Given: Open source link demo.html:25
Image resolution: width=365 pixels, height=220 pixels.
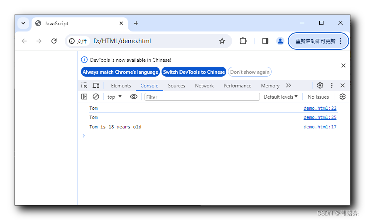Looking at the screenshot, I should 320,118.
